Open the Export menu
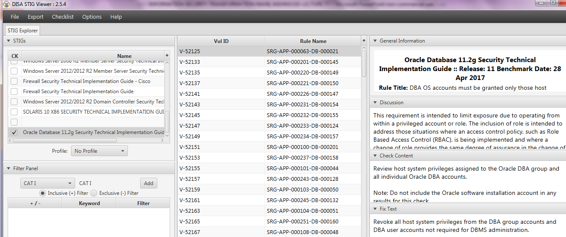 [x=35, y=17]
